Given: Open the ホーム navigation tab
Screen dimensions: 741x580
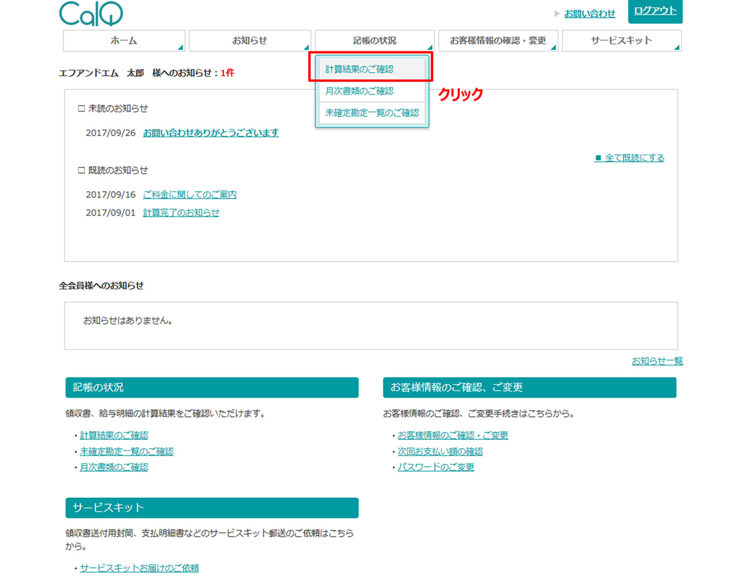Looking at the screenshot, I should (124, 41).
